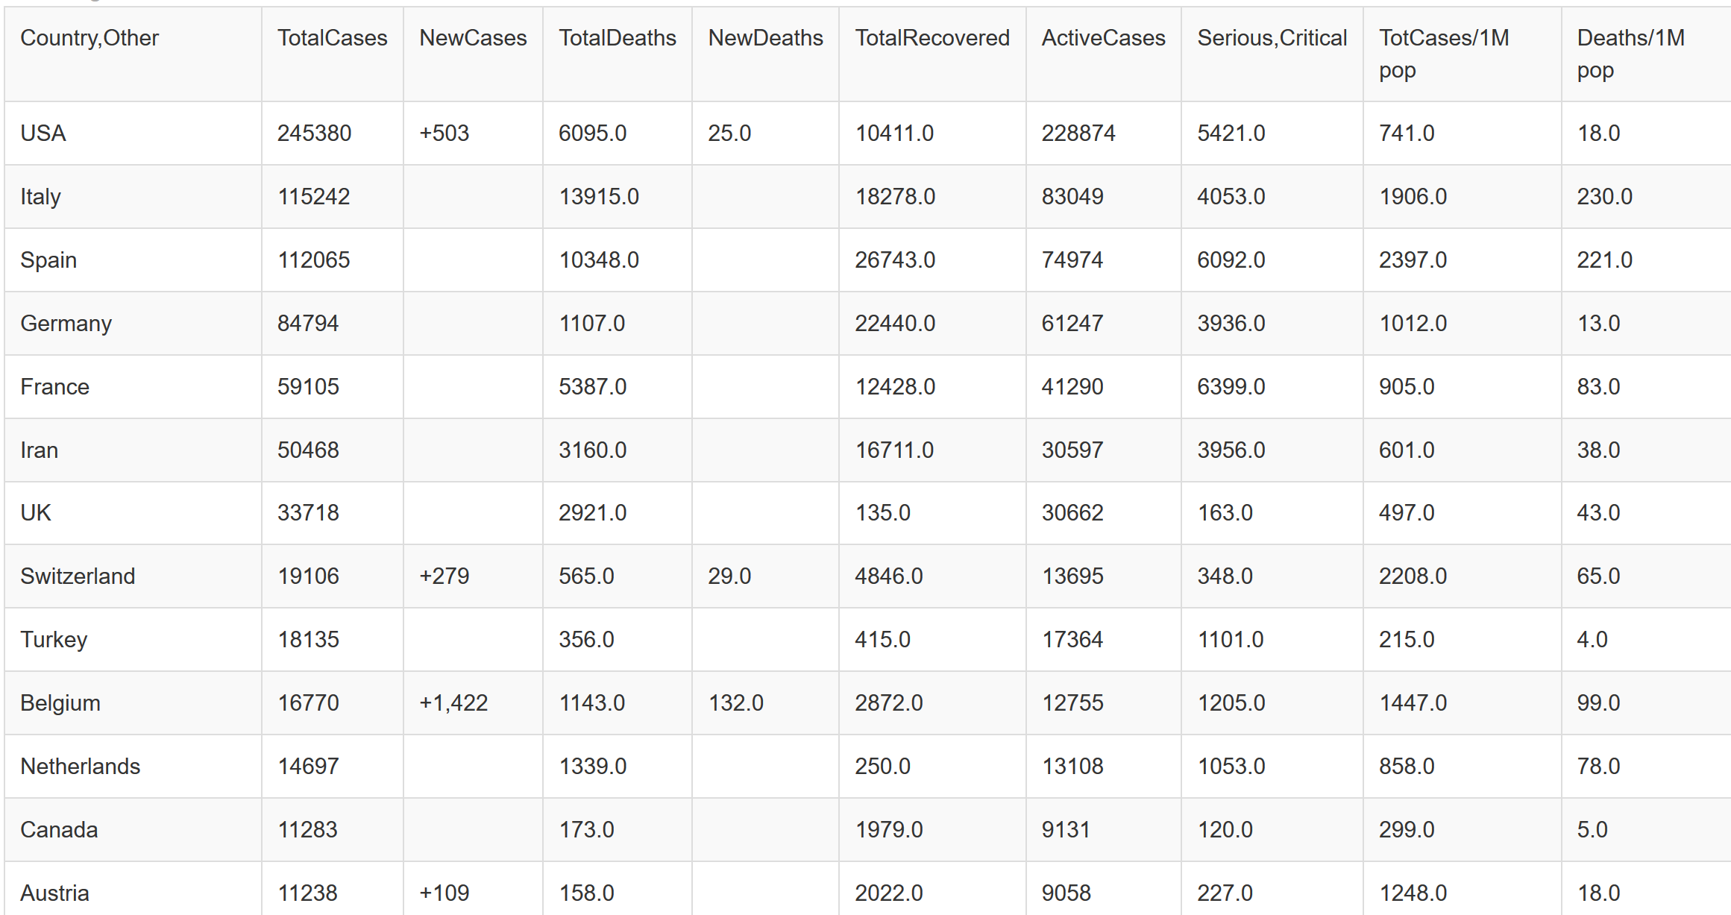Click the Serious,Critical column header
The width and height of the screenshot is (1731, 915).
pyautogui.click(x=1272, y=38)
